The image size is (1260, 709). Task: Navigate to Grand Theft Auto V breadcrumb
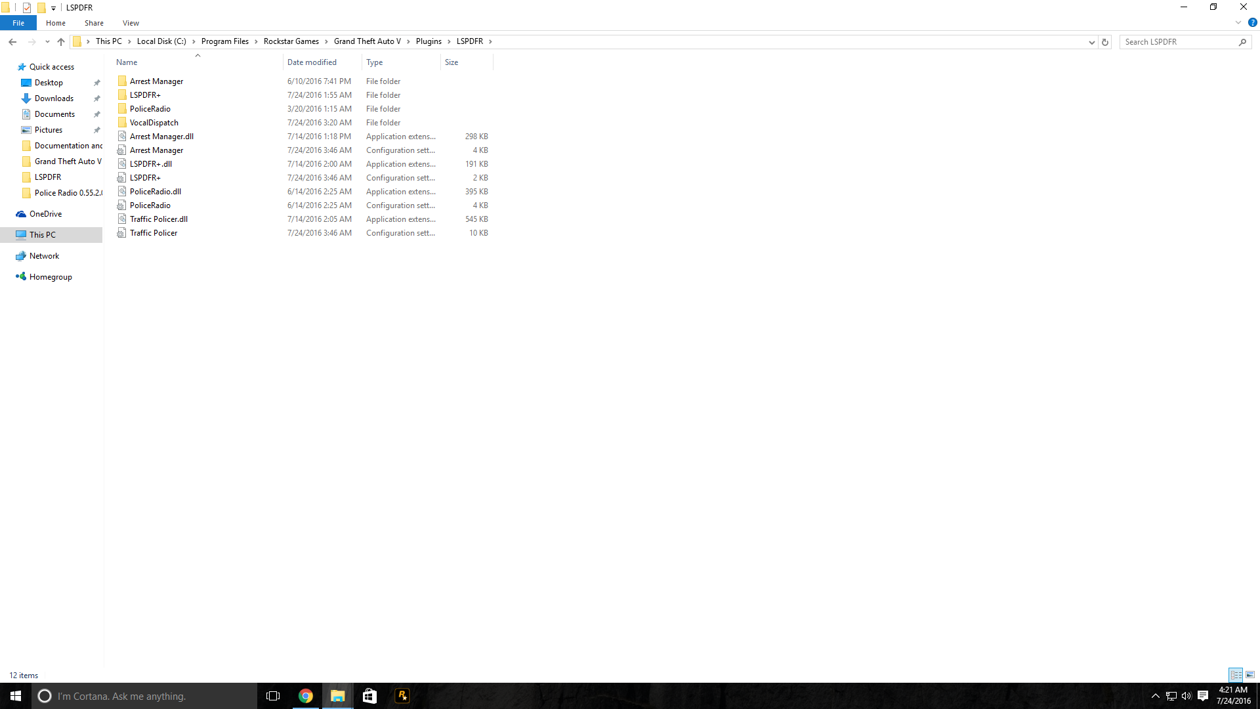(x=367, y=41)
